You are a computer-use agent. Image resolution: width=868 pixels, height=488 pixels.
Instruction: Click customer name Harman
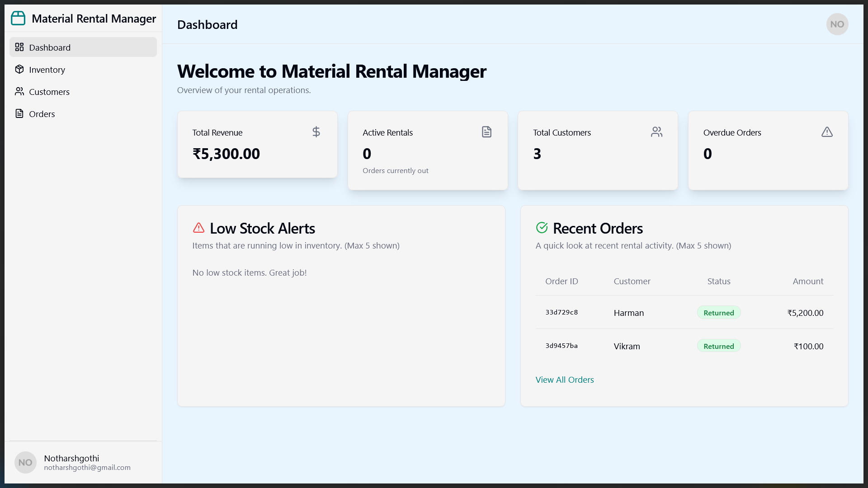pos(629,313)
